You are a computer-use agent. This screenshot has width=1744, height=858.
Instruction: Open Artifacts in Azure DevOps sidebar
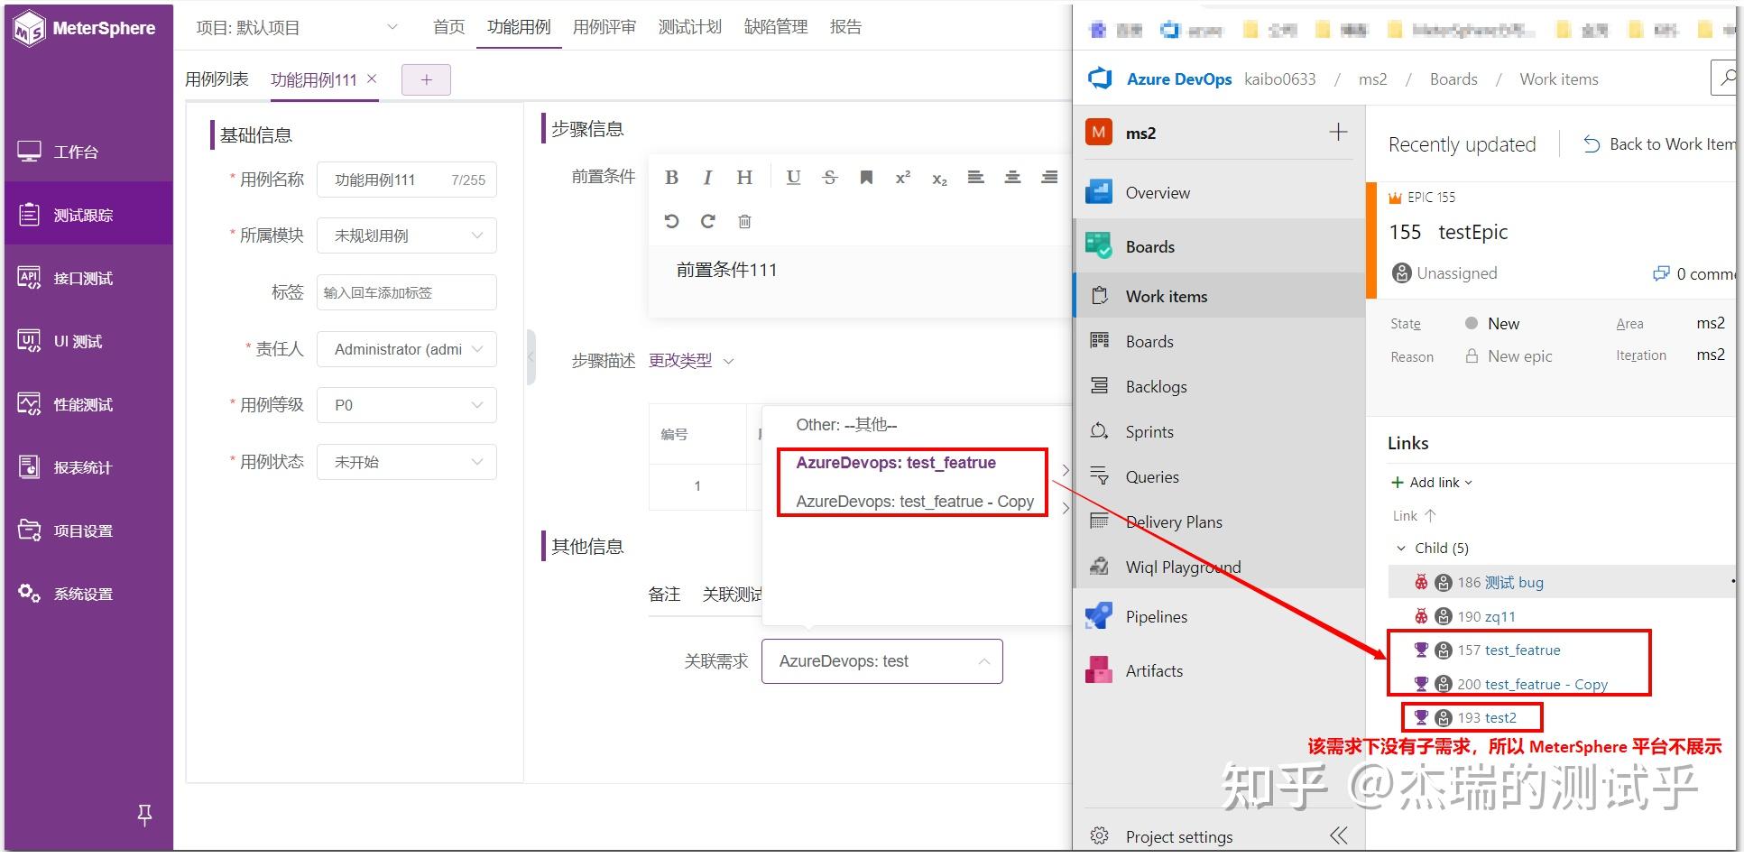click(1154, 670)
